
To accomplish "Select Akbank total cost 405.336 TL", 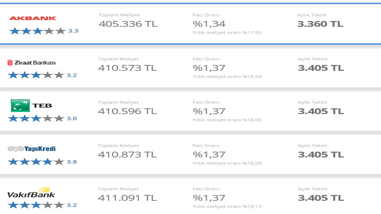I will pos(128,24).
